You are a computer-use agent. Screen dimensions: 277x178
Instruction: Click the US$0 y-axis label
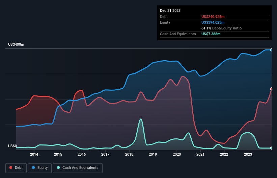pos(12,146)
